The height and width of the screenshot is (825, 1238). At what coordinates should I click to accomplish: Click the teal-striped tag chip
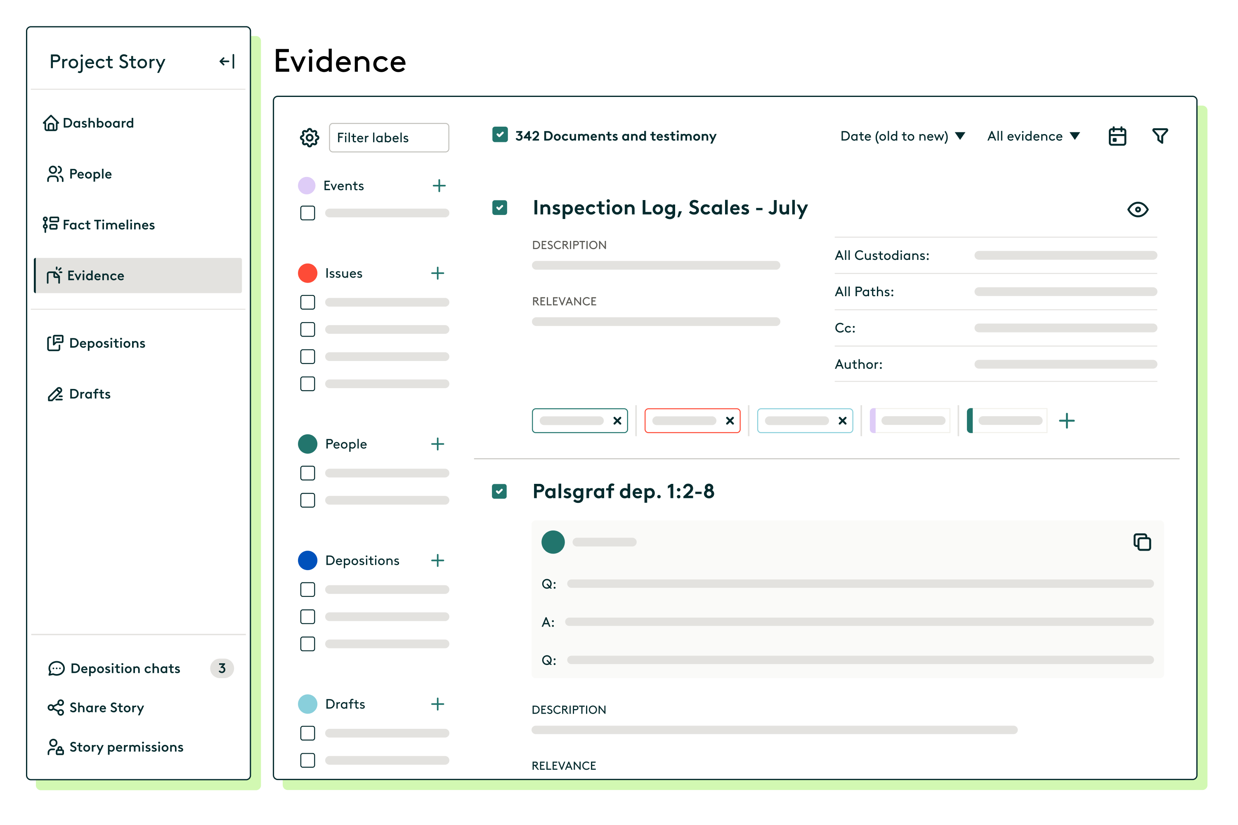tap(1007, 421)
